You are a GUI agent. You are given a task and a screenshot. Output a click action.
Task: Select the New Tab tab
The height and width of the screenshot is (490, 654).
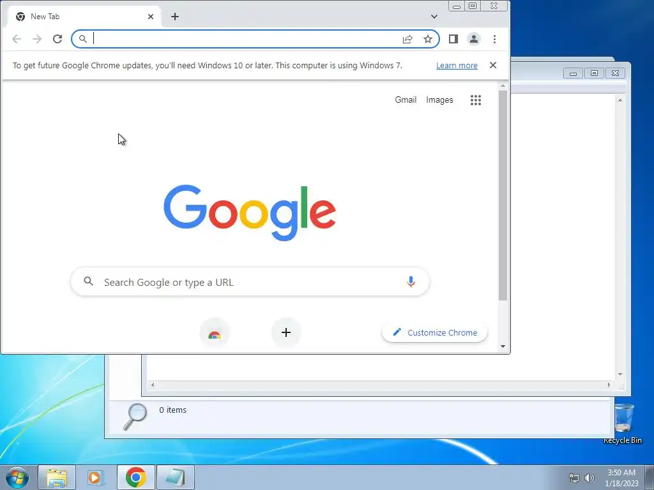point(83,17)
